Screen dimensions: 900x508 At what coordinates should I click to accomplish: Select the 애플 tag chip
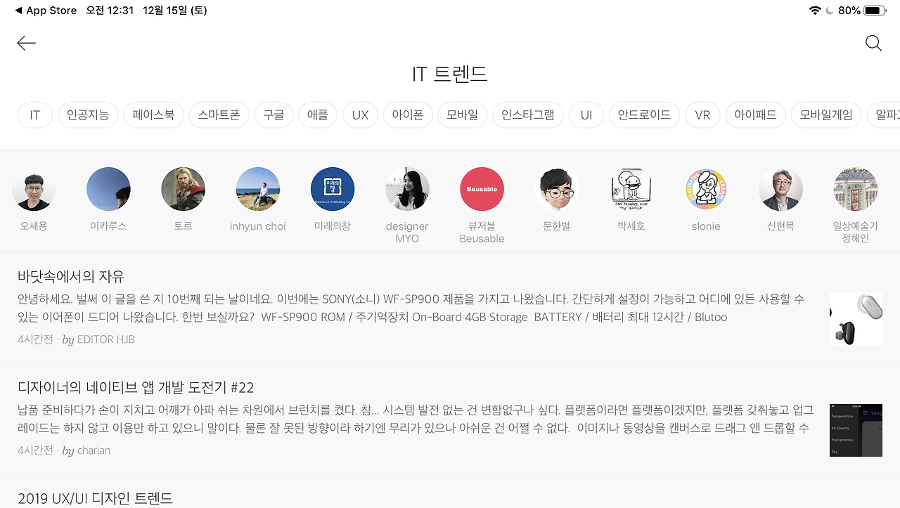click(318, 115)
